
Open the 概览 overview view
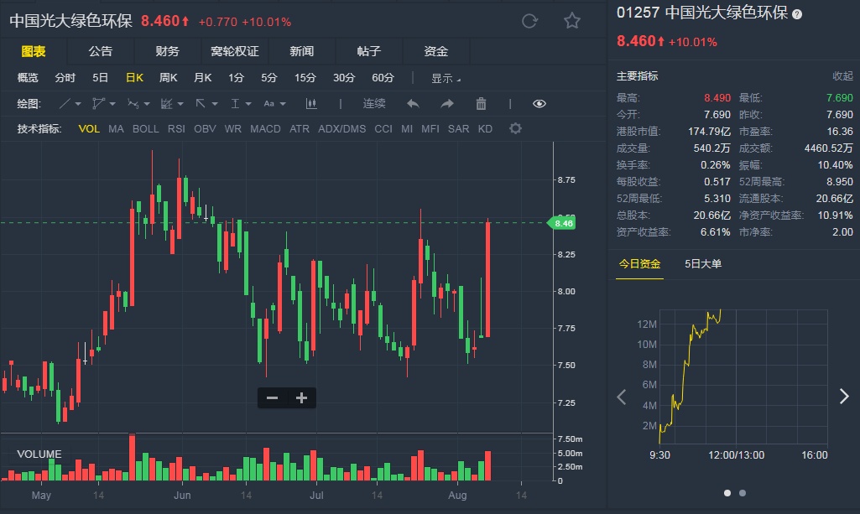pos(28,78)
